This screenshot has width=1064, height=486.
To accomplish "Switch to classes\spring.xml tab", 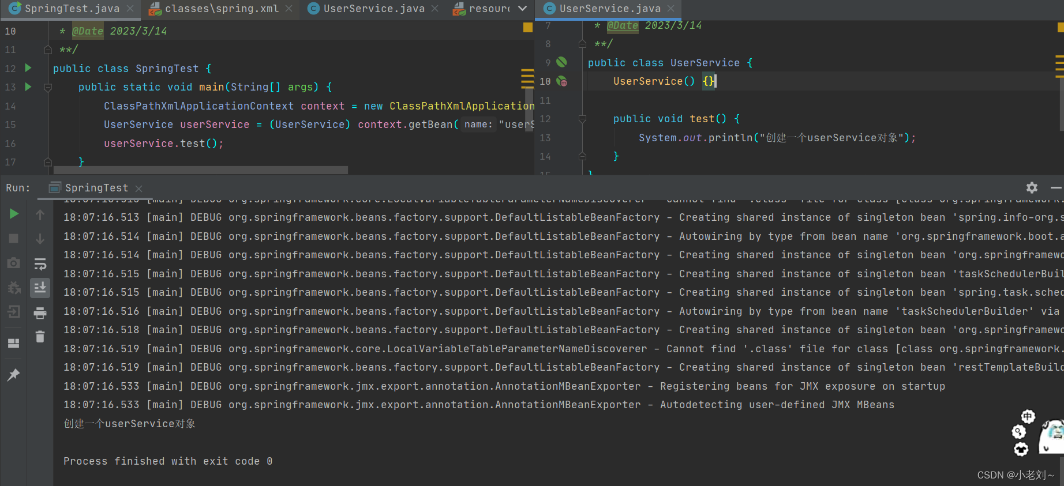I will 222,9.
